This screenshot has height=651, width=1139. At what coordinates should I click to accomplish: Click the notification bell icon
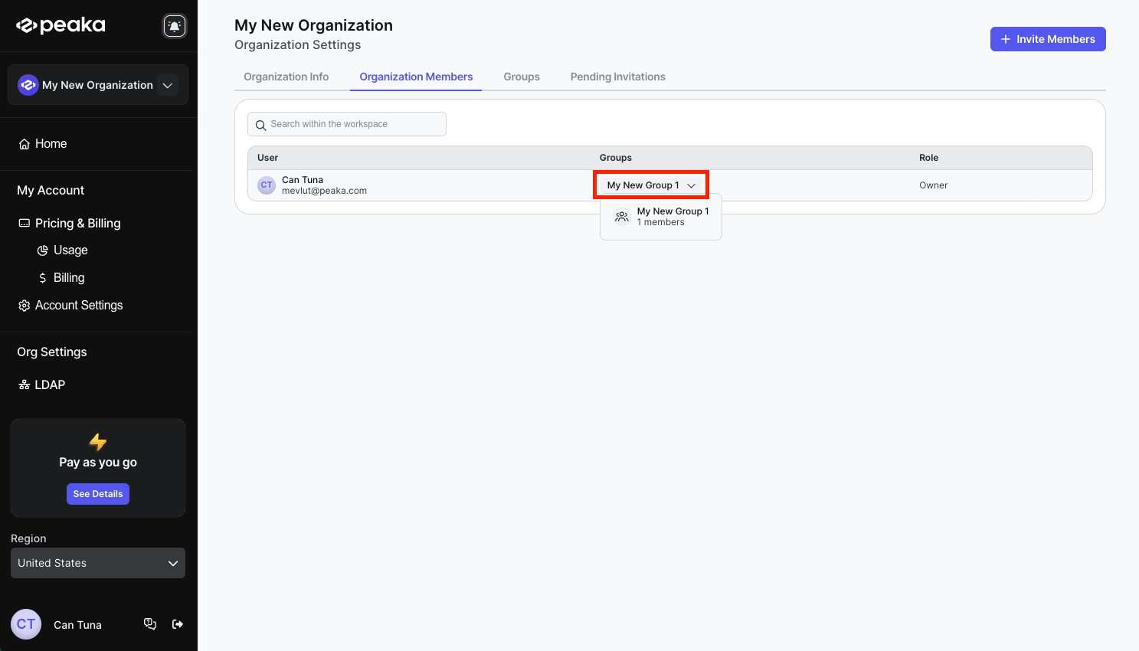click(175, 26)
